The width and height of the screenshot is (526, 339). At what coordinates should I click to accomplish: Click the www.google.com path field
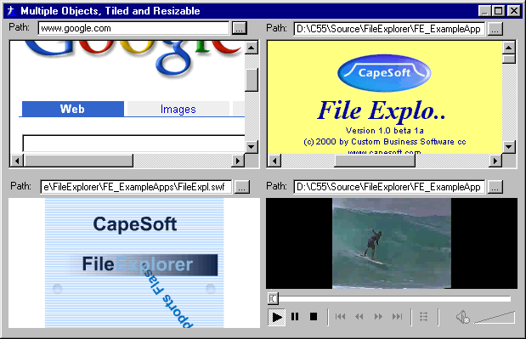(133, 28)
